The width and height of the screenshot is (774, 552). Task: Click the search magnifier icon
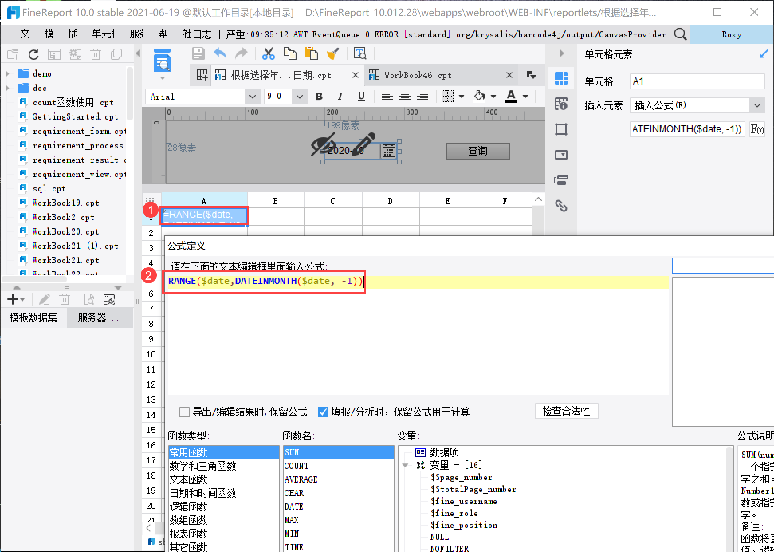680,34
